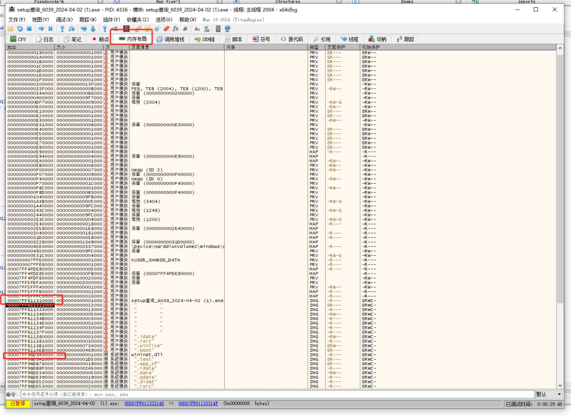Viewport: 571px width, 416px height.
Task: Open the 插件(P) menu
Action: pyautogui.click(x=112, y=20)
